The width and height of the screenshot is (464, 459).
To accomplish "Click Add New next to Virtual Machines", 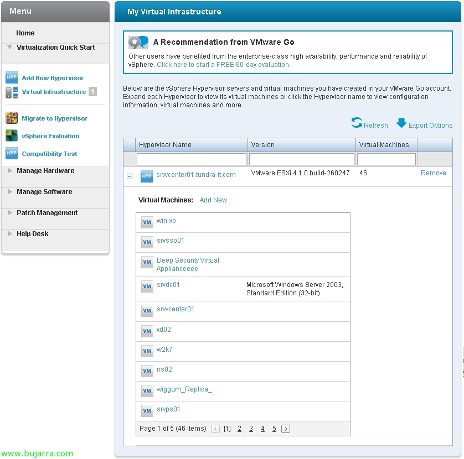I will (213, 200).
